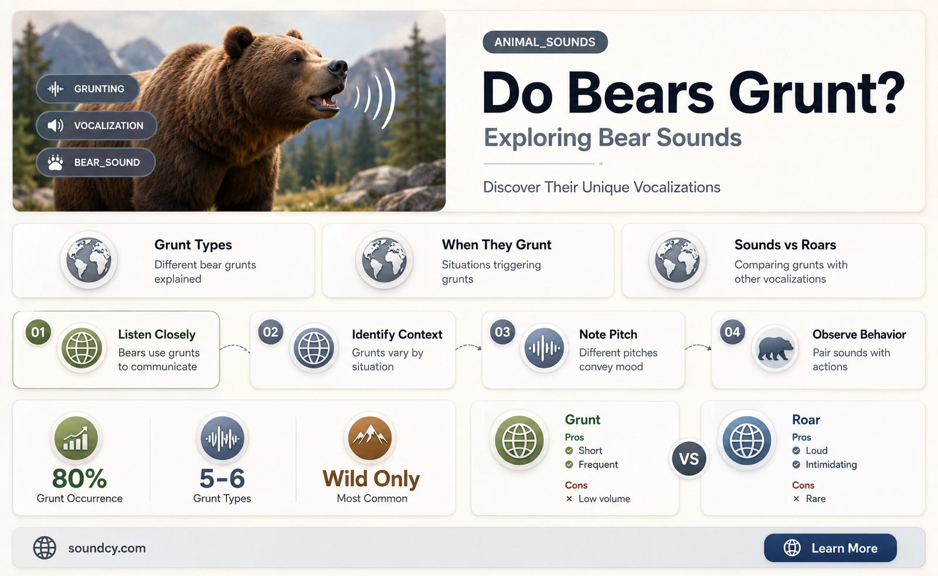
Task: Click the globe icon in Identify Context
Action: [x=314, y=348]
